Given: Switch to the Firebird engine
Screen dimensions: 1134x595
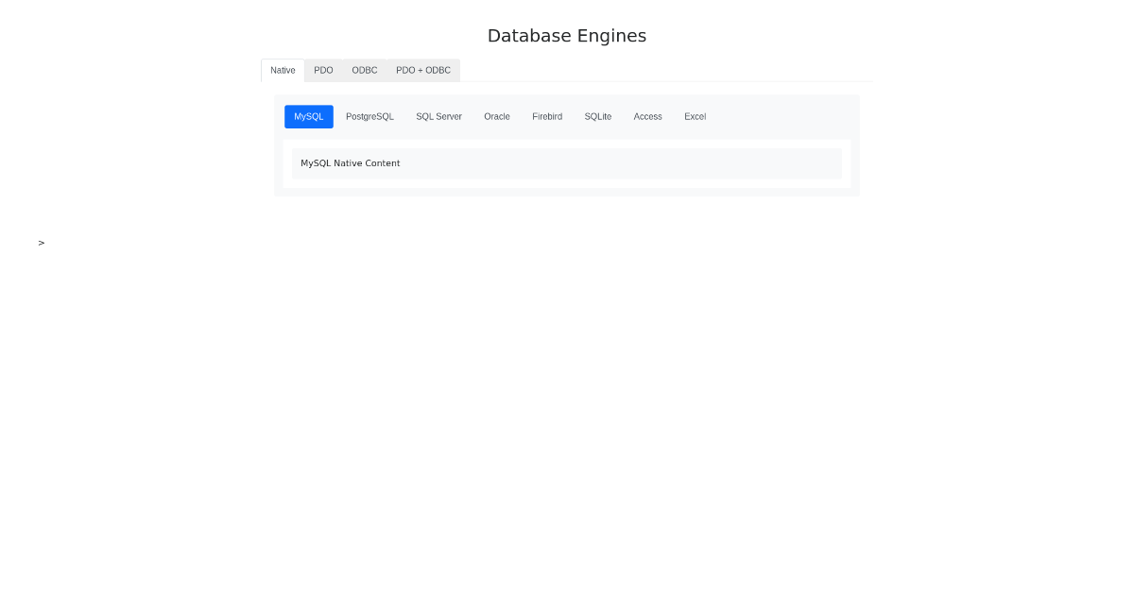Looking at the screenshot, I should click(546, 116).
